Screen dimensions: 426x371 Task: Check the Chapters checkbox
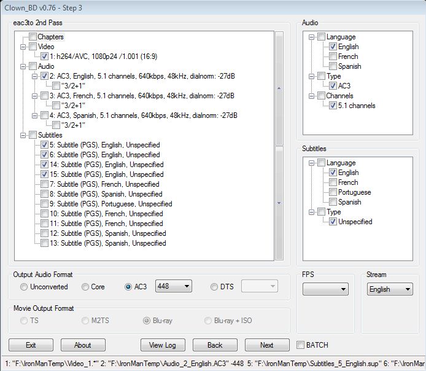click(33, 36)
